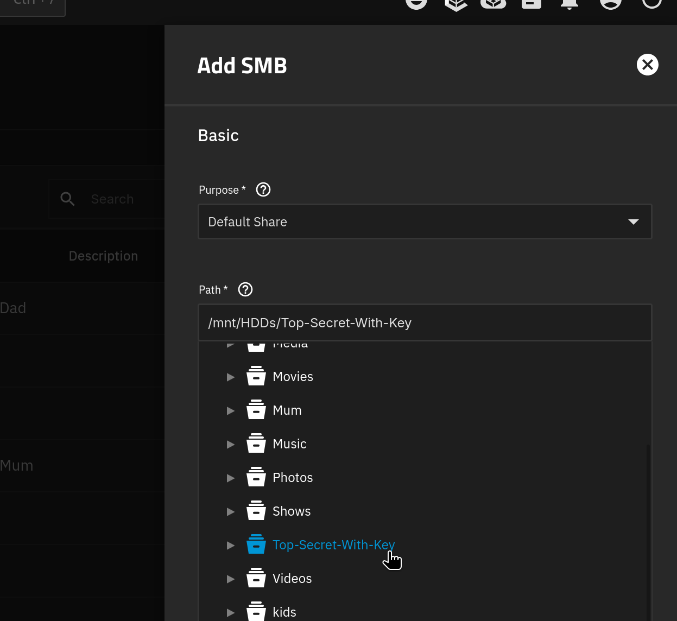Click the blue Top-Secret-With-Key dataset icon

point(256,544)
